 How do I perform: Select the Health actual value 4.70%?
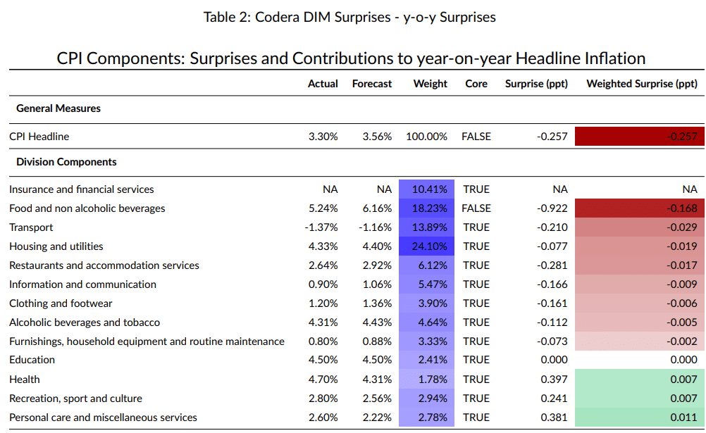323,379
